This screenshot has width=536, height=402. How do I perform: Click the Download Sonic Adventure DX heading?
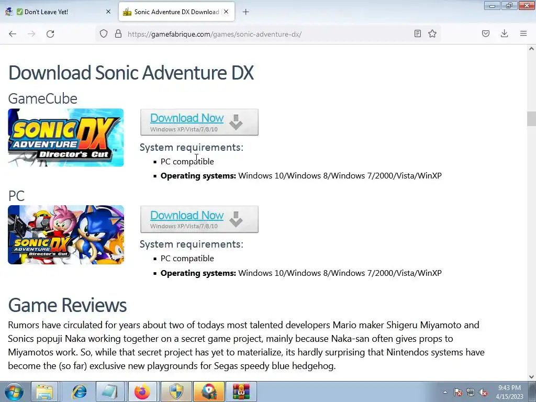tap(131, 73)
